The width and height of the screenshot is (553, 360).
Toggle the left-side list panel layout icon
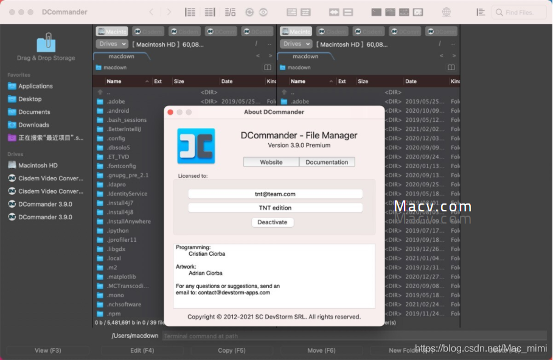pos(190,12)
